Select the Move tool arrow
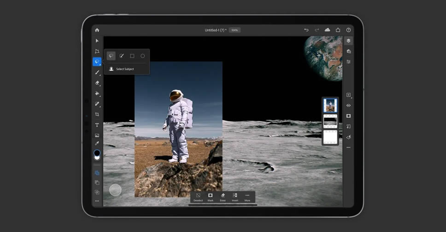This screenshot has height=232, width=446. pos(97,41)
